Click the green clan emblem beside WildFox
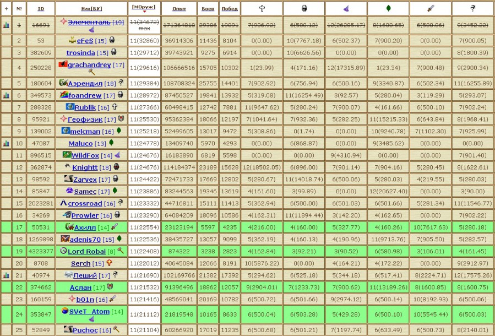495x336 pixels. (67, 155)
